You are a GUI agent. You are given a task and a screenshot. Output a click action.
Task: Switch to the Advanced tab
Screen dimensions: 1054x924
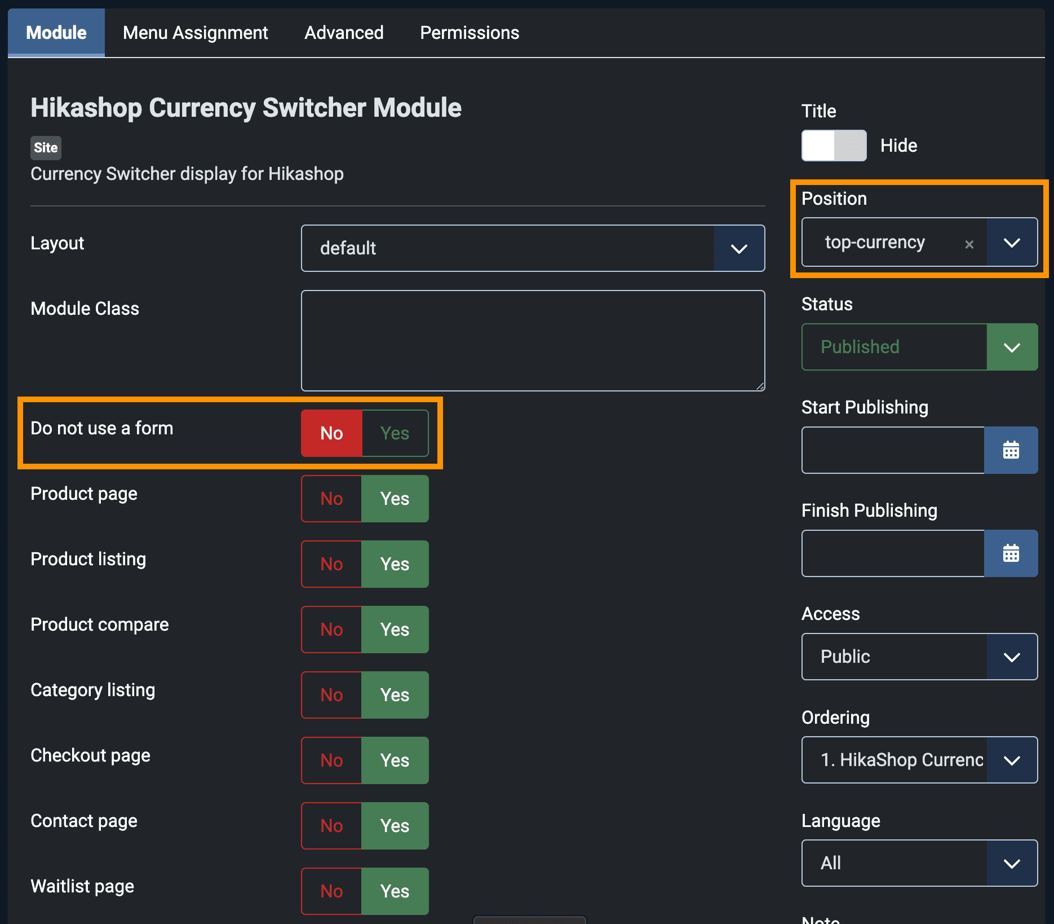pos(344,33)
